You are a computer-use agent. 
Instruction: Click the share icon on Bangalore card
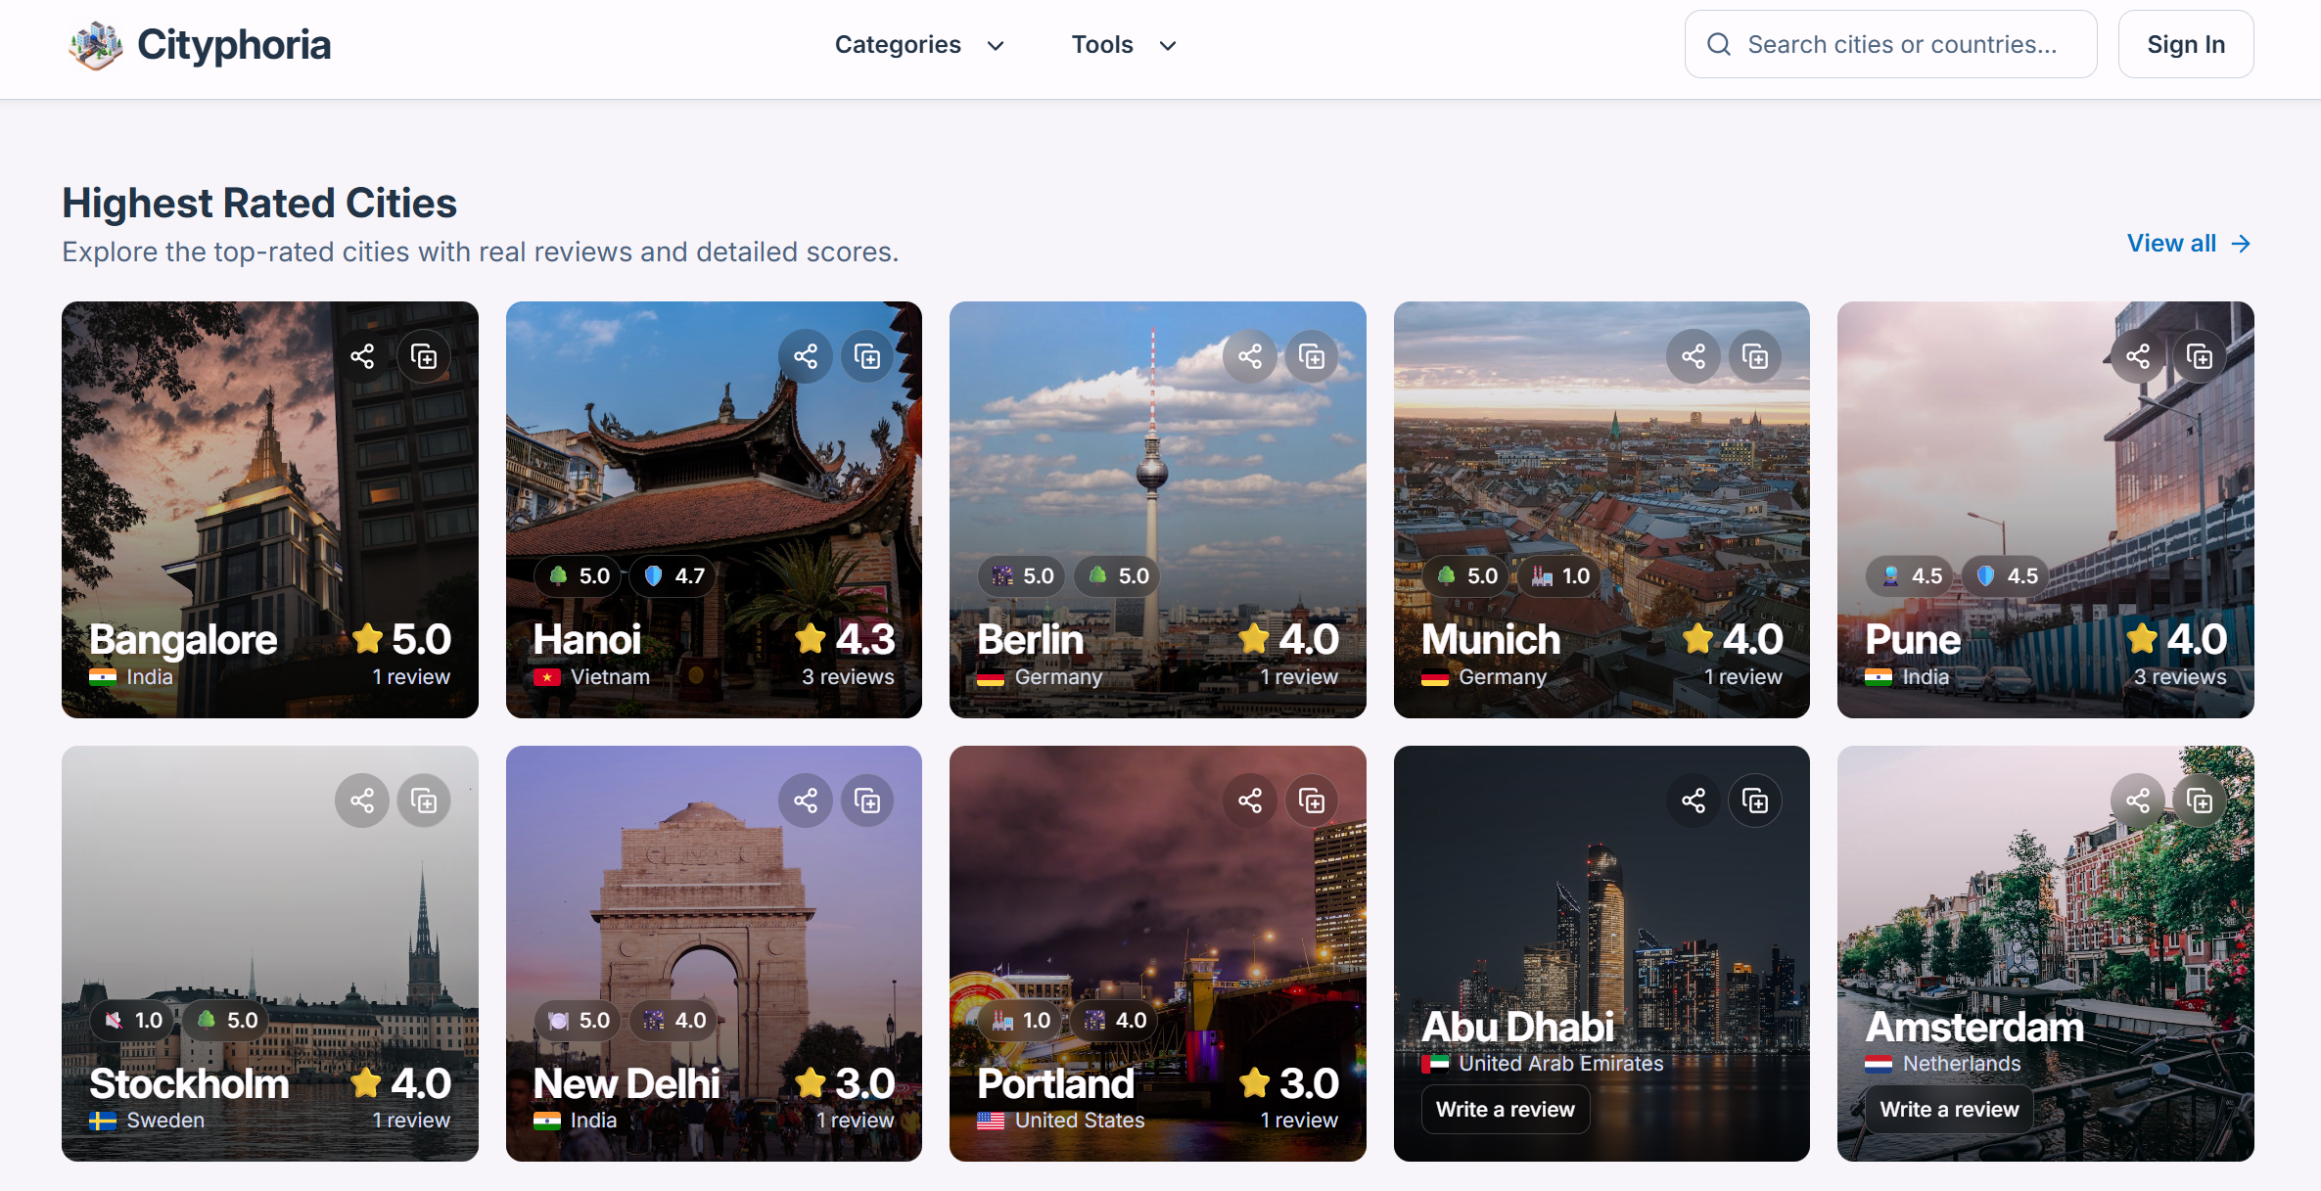point(362,356)
